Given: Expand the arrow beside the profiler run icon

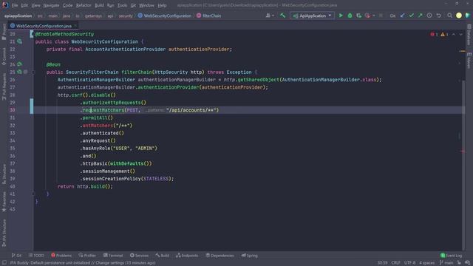Looking at the screenshot, I should [374, 16].
